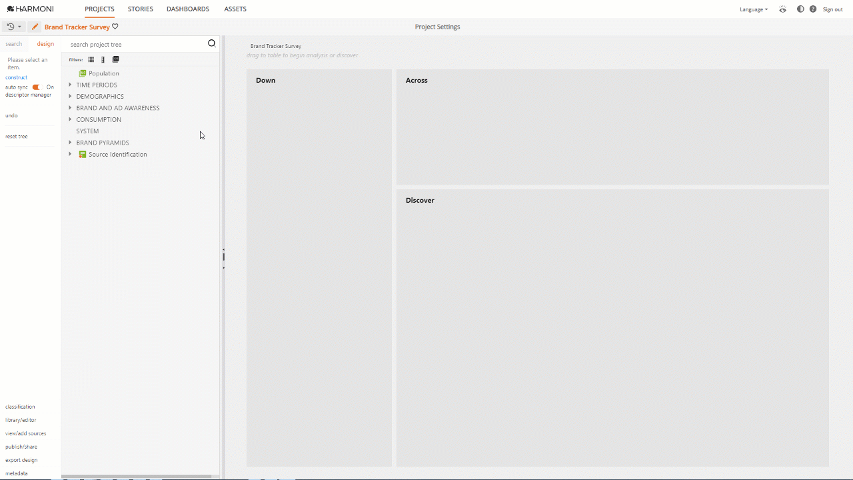Switch to the search tab in the sidebar
Screen dimensions: 853x480
[14, 43]
